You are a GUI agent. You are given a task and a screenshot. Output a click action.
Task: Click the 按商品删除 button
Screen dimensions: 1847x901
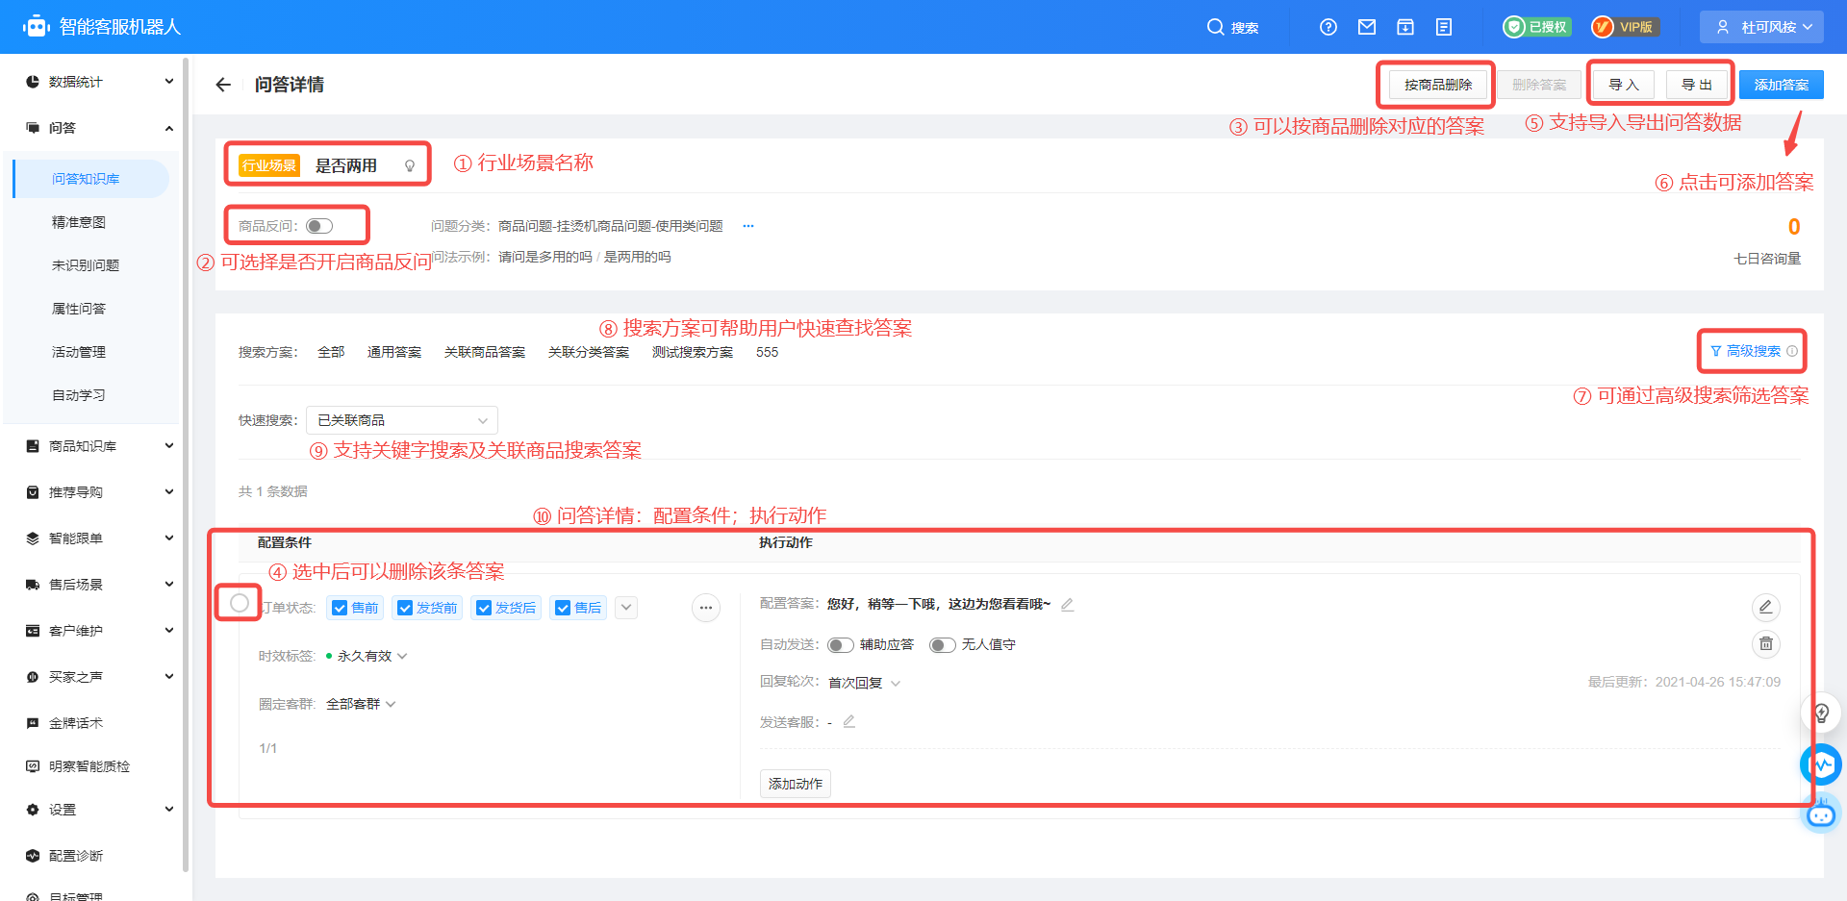point(1437,85)
